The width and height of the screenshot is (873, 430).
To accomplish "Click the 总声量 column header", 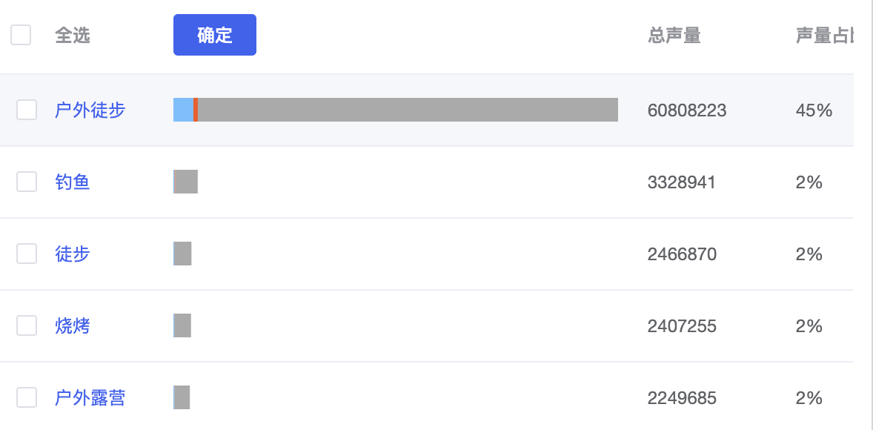I will point(674,35).
